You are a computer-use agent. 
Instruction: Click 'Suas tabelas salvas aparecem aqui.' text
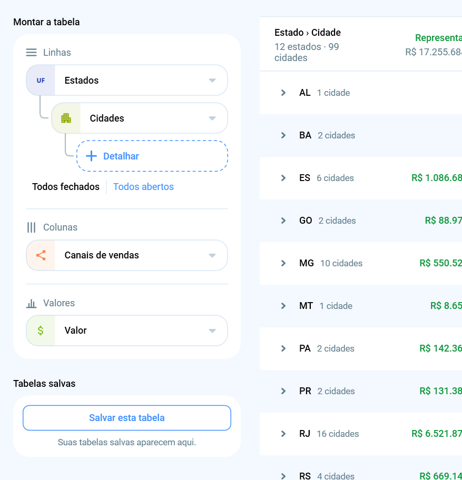pos(127,442)
